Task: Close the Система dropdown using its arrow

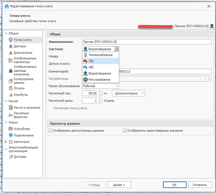Action: (x=117, y=49)
